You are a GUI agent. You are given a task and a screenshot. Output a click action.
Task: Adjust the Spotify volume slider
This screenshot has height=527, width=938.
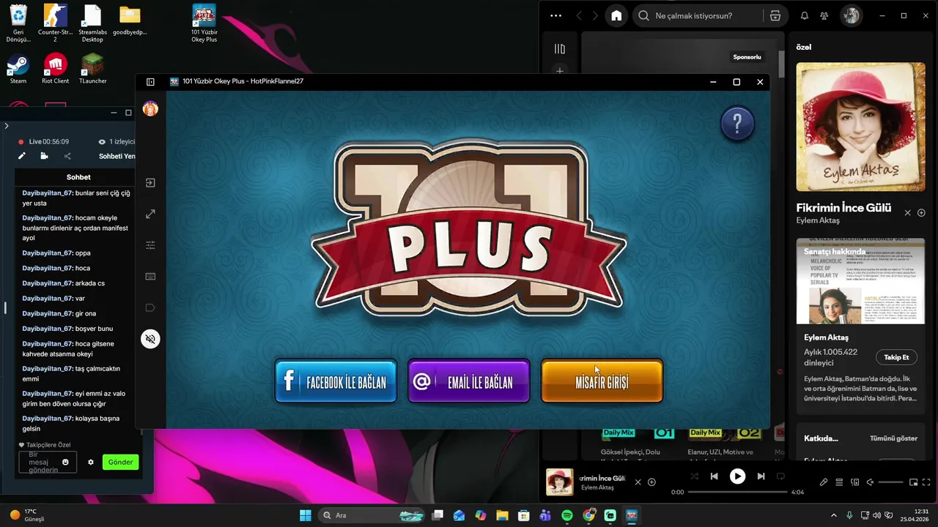click(890, 482)
